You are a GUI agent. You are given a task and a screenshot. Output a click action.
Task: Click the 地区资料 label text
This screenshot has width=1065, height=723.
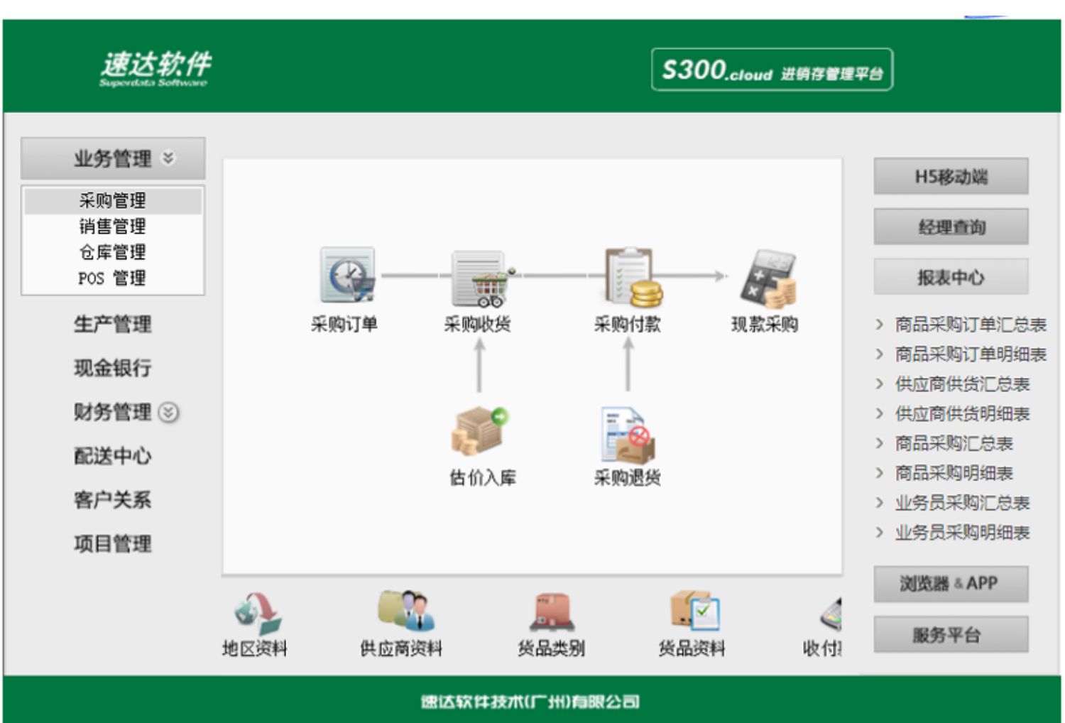point(255,648)
